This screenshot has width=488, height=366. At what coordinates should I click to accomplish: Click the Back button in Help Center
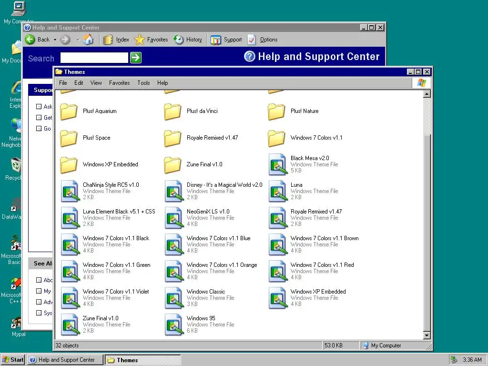click(x=37, y=40)
